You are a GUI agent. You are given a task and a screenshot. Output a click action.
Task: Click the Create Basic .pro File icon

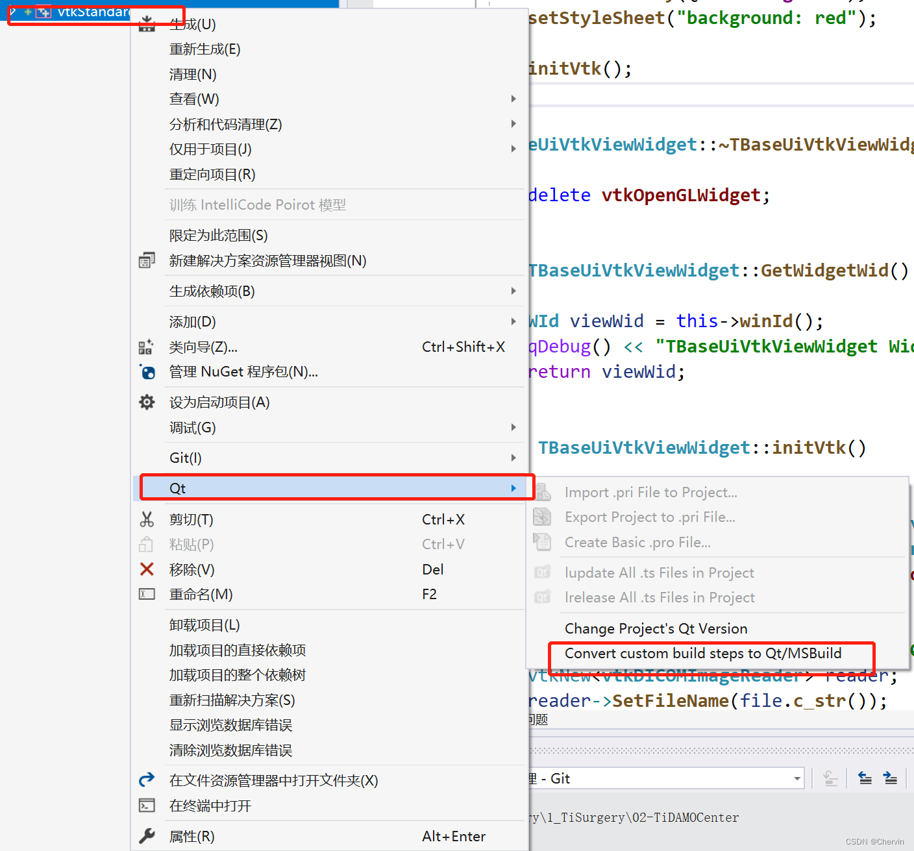[x=542, y=542]
